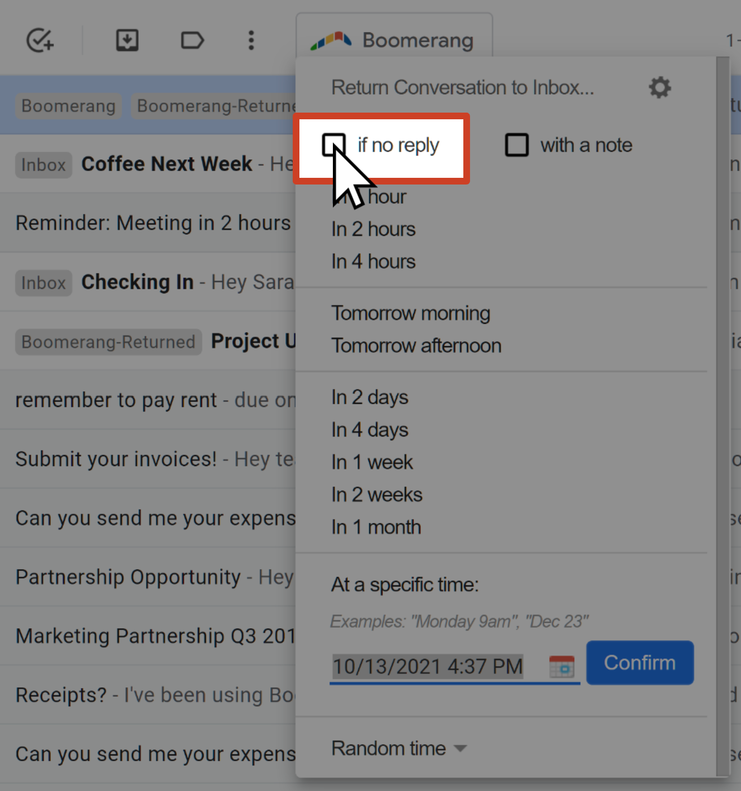Expand the Random time dropdown

tap(399, 748)
